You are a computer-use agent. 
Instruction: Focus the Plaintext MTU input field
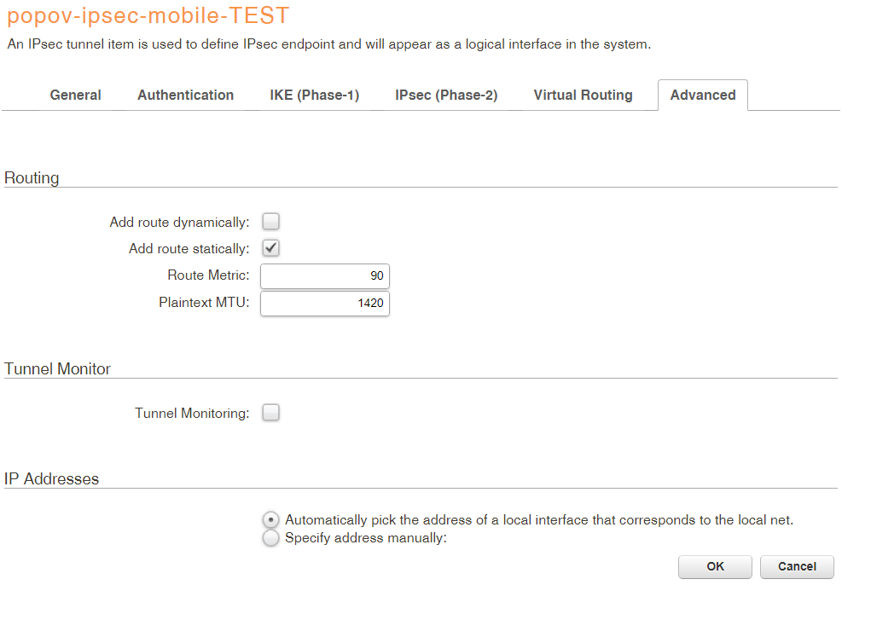[x=324, y=303]
